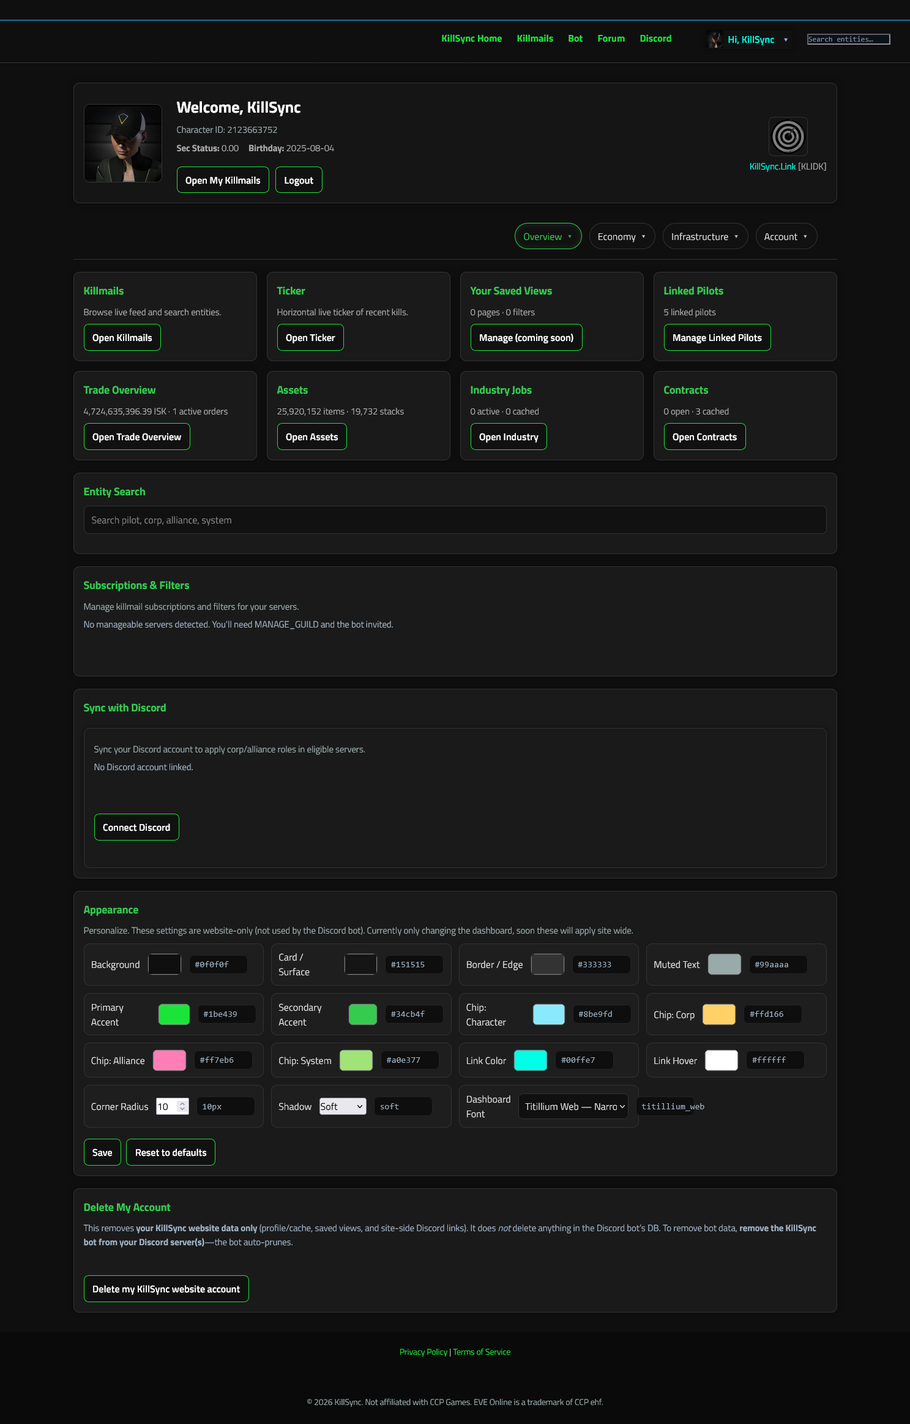The image size is (910, 1424).
Task: Click the #ffd166 Chip Corp hex field
Action: (x=772, y=1014)
